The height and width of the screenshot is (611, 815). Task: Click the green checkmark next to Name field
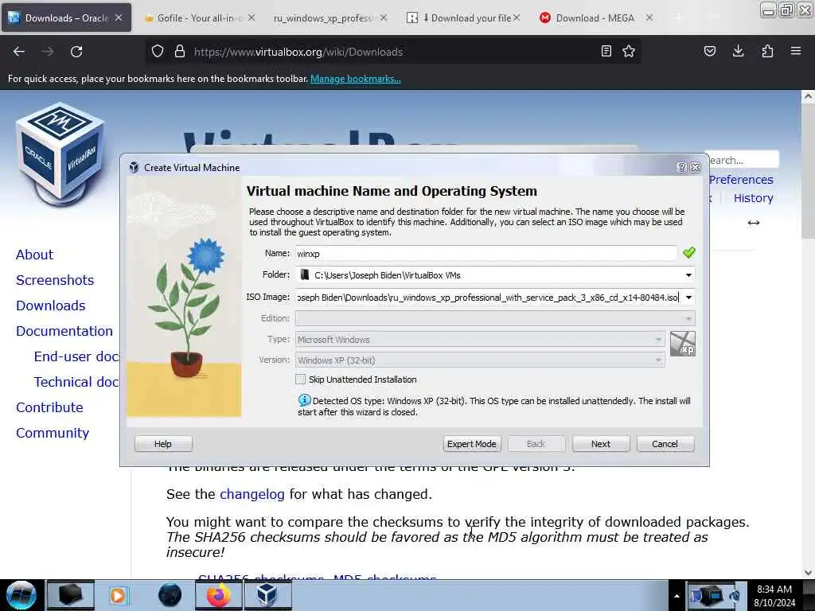point(689,253)
